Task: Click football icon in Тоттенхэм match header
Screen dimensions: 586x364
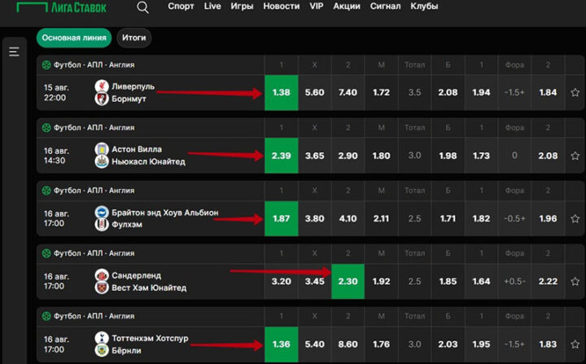Action: (46, 316)
